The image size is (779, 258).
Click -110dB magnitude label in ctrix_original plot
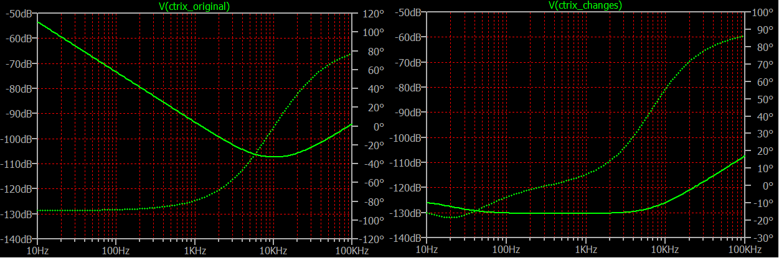pyautogui.click(x=17, y=164)
